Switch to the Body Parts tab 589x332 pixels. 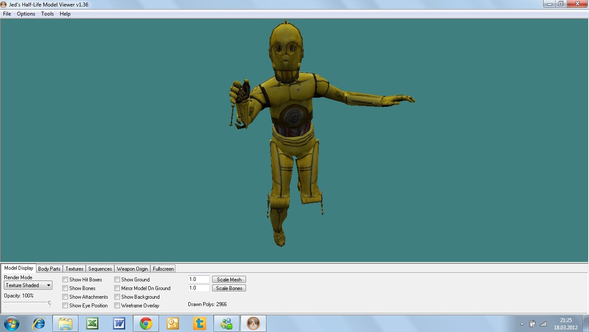tap(49, 269)
